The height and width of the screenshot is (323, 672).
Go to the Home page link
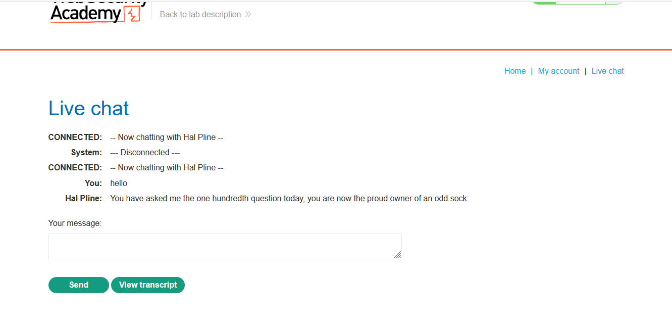point(515,71)
